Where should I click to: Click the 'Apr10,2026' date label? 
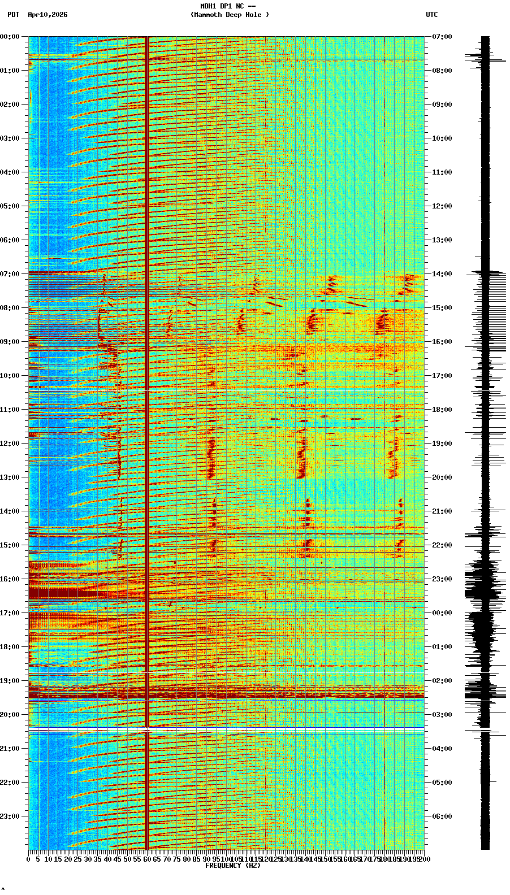[47, 15]
